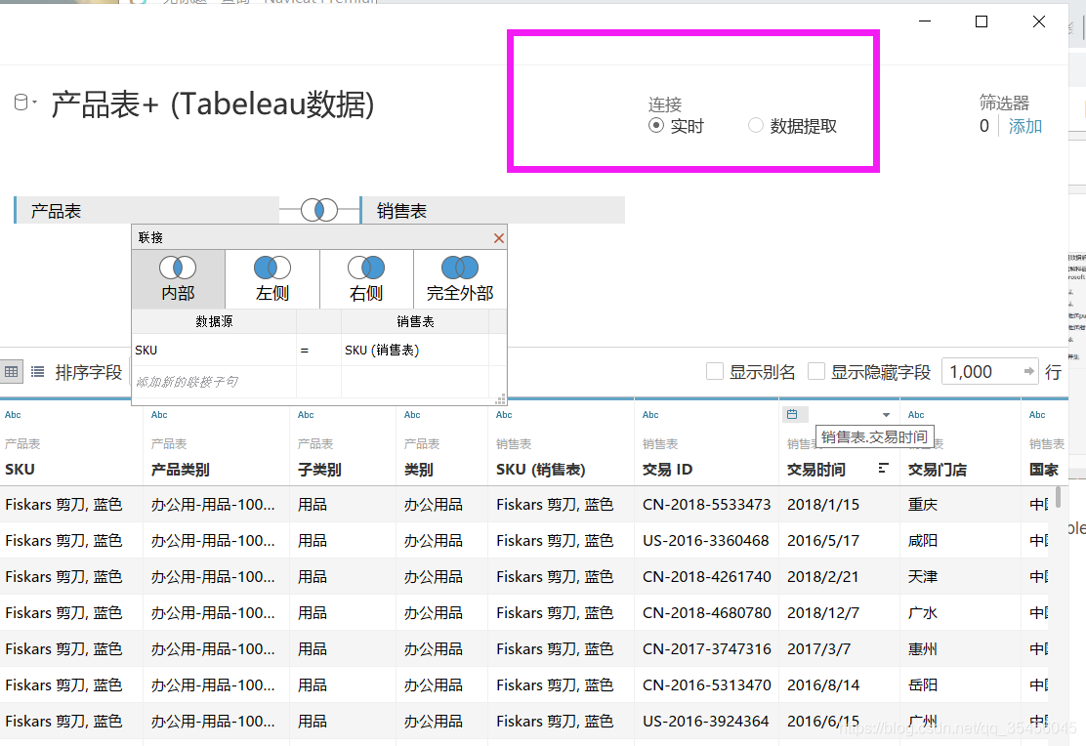Click the Abc type icon for 类别 column

tap(412, 415)
